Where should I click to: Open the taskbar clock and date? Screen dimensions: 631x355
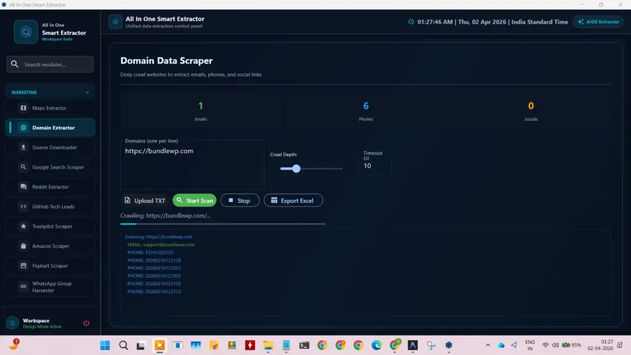click(x=600, y=345)
